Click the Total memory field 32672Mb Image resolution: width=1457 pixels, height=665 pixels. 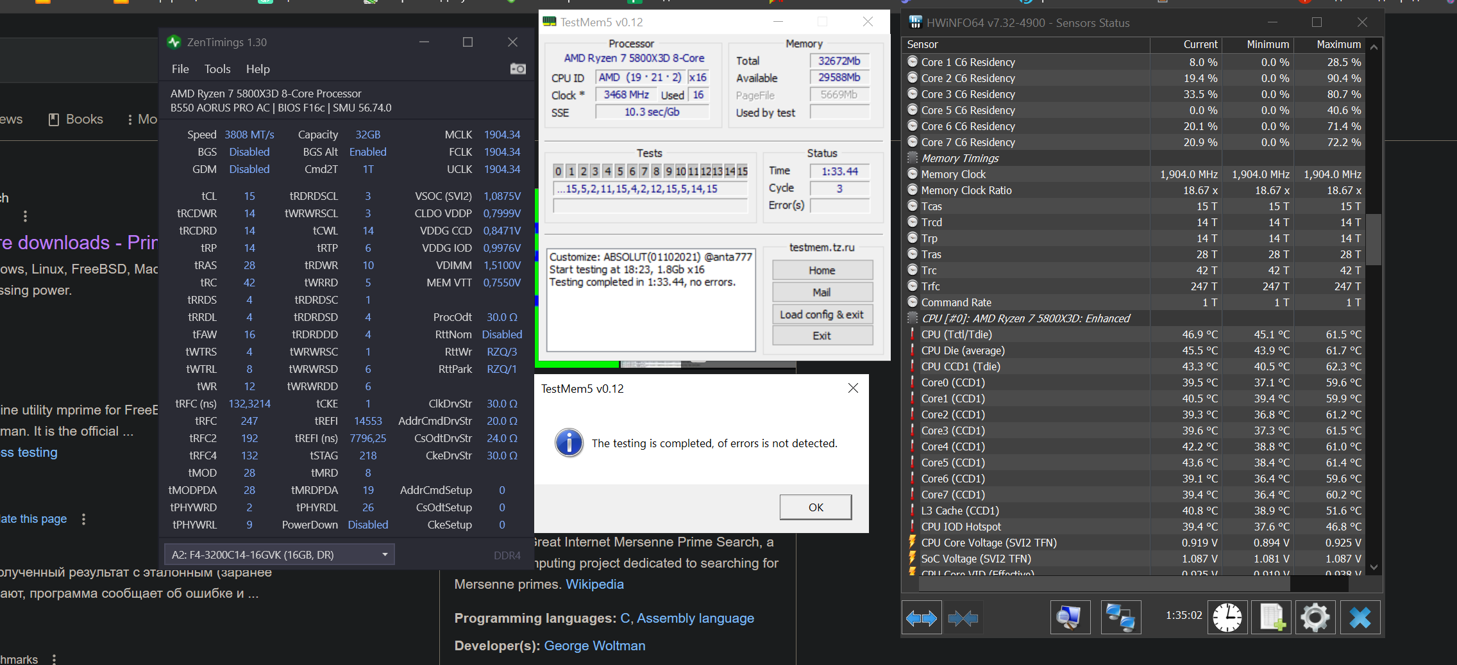click(x=839, y=61)
